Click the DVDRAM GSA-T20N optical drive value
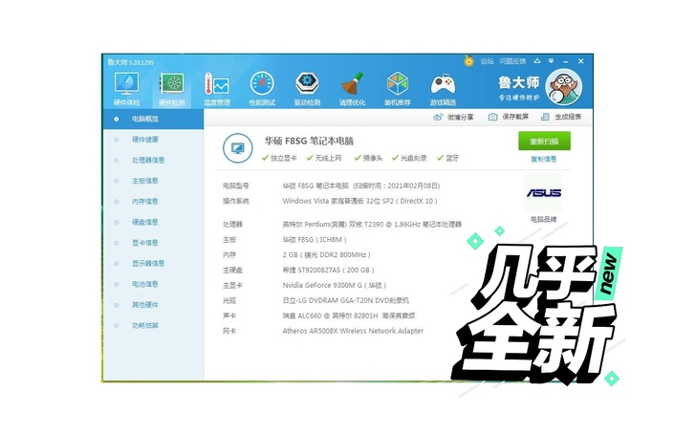This screenshot has width=696, height=435. 346,300
